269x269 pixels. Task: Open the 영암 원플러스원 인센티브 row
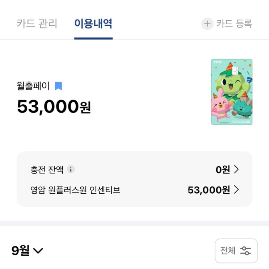point(75,190)
